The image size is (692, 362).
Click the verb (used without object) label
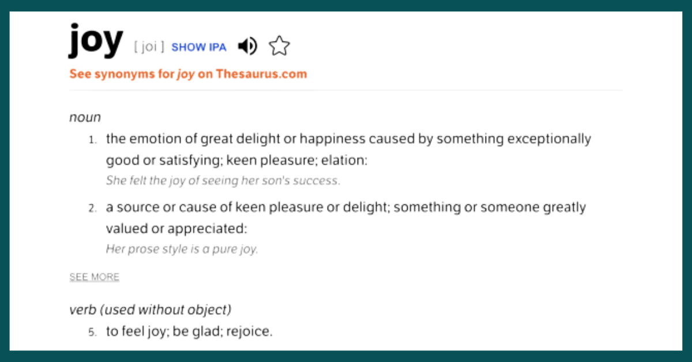151,310
